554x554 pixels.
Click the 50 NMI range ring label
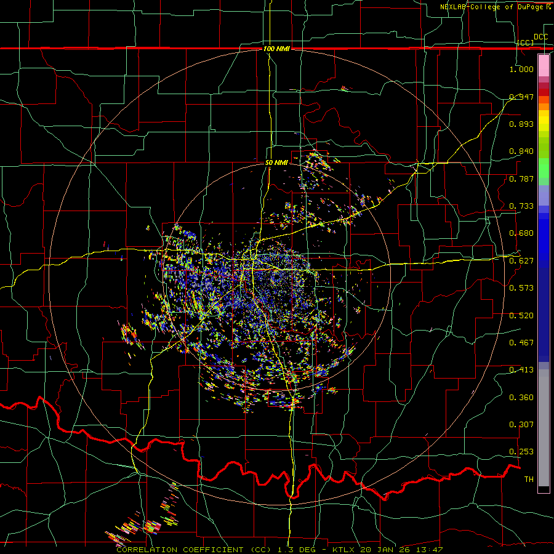(276, 163)
